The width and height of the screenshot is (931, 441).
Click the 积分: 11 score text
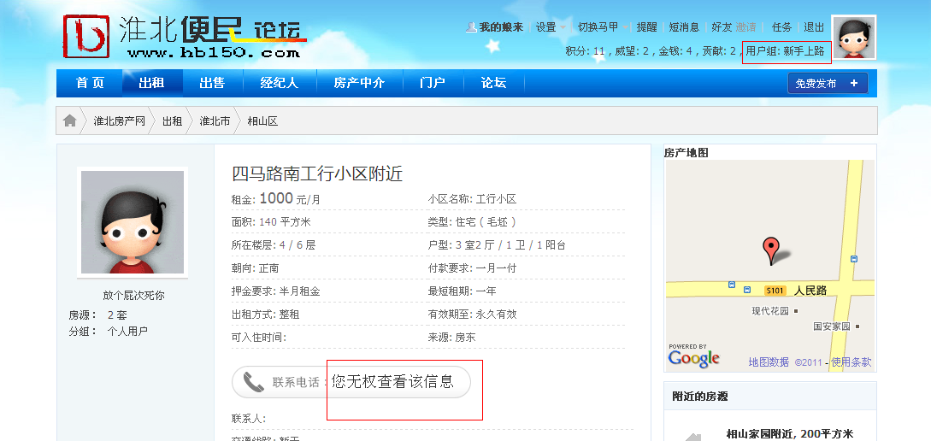(585, 51)
